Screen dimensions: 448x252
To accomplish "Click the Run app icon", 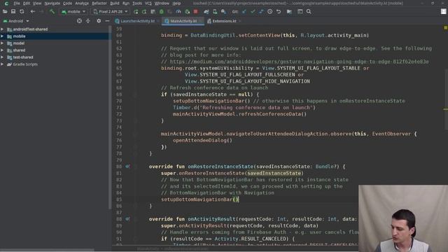I will (136, 12).
